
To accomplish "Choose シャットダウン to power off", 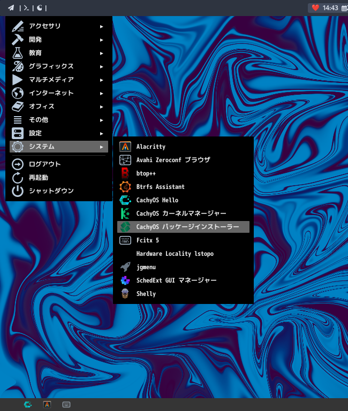I will [x=59, y=191].
